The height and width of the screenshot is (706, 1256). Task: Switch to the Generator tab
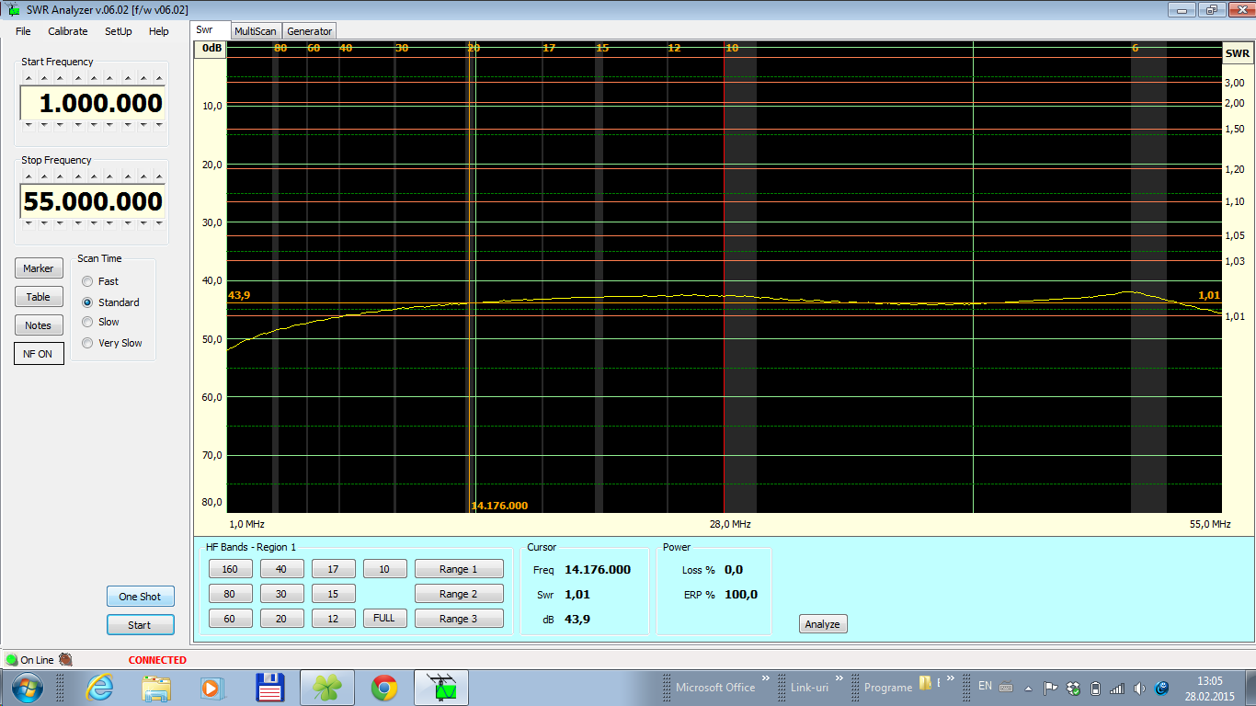(x=310, y=31)
